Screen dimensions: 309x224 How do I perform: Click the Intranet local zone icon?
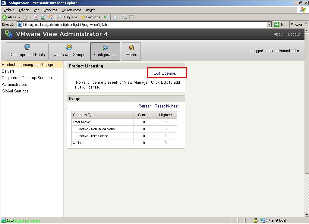click(x=263, y=220)
